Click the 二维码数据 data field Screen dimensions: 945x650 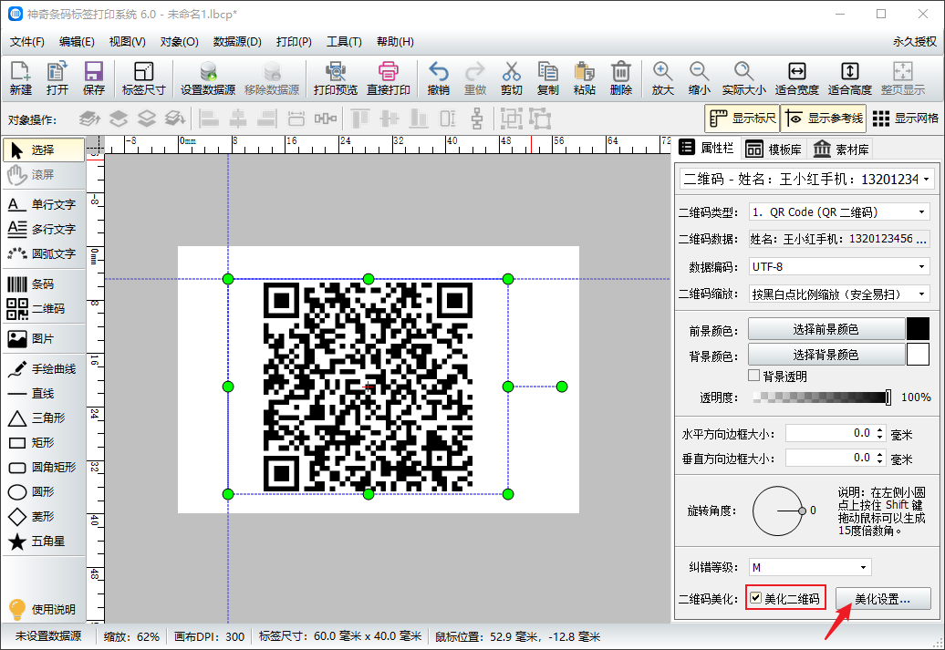click(x=839, y=239)
